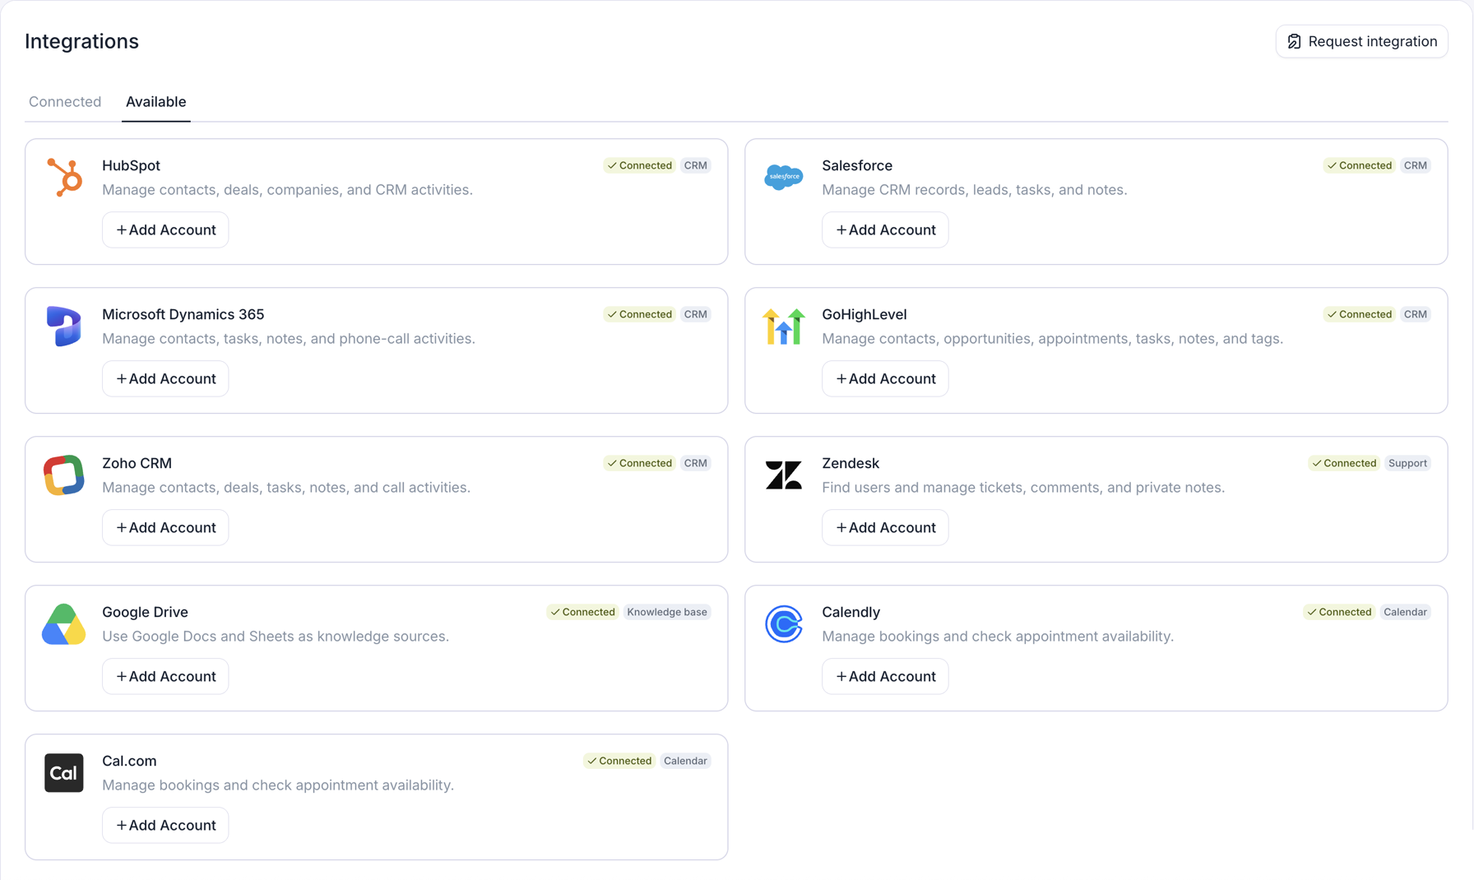1474x880 pixels.
Task: Click 'Manage CRM records, leads, tasks, and notes.'
Action: (974, 189)
